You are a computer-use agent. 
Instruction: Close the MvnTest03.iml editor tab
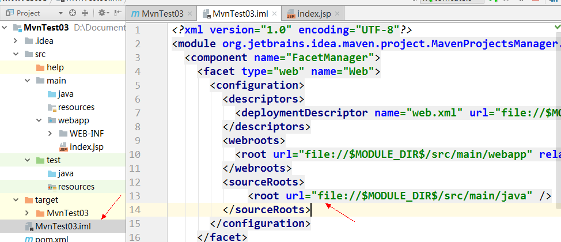[274, 14]
